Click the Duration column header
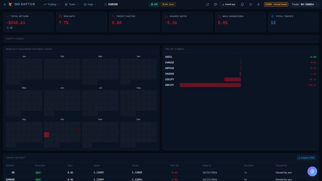The image size is (322, 181). [249, 165]
